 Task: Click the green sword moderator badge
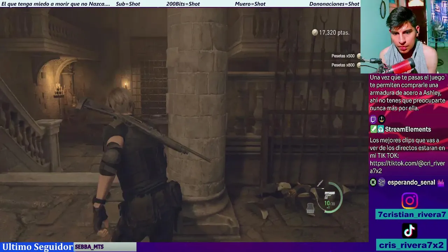click(x=373, y=129)
